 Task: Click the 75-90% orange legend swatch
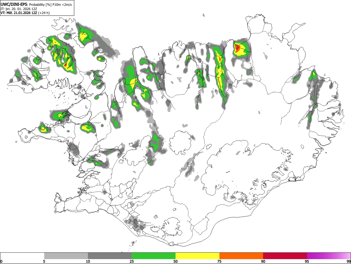(x=241, y=256)
